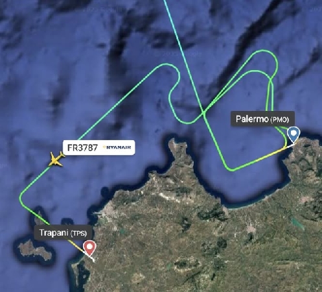
Task: Click the white runway segment at Trapani airport
Action: pyautogui.click(x=91, y=258)
